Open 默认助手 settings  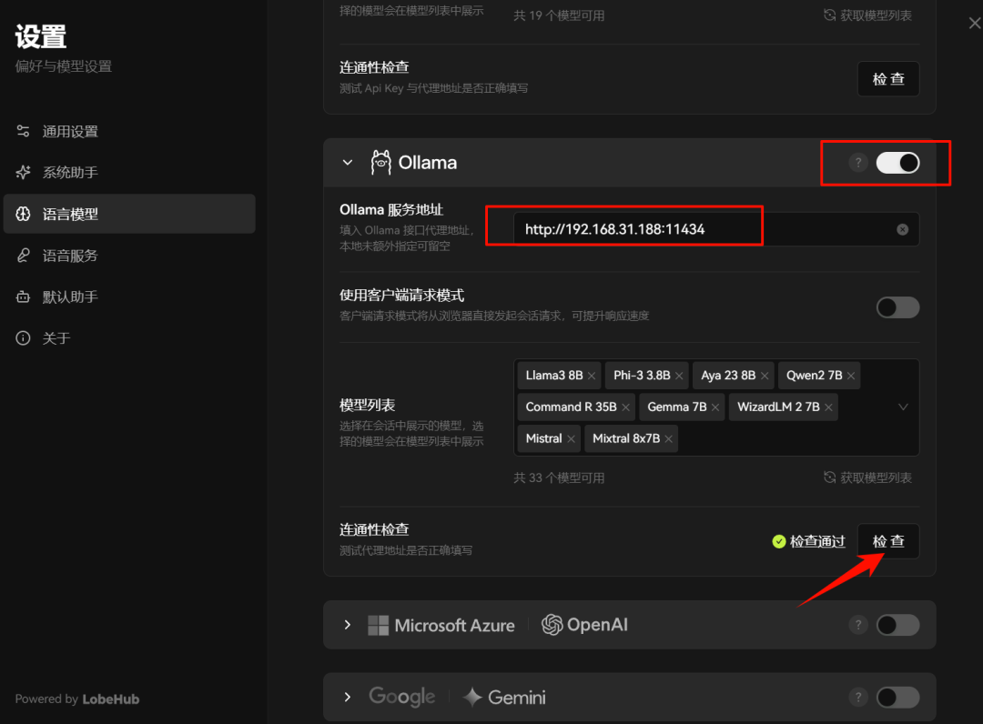click(129, 297)
